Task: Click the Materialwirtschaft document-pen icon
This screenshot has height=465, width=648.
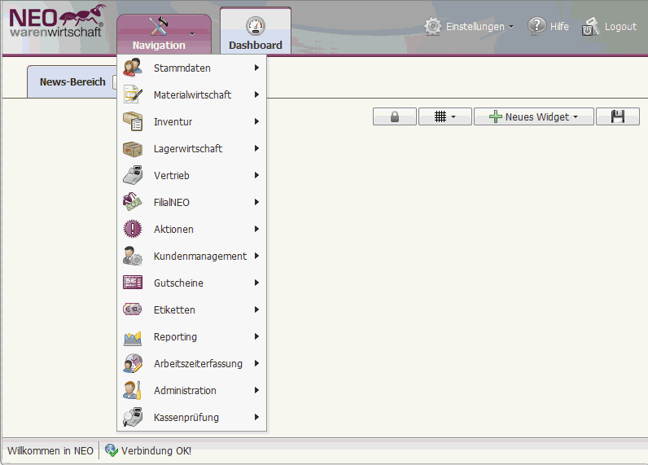Action: pyautogui.click(x=133, y=94)
